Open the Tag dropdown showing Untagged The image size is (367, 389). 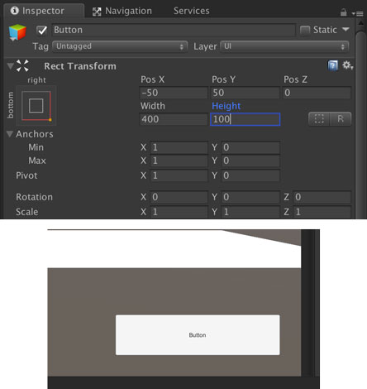120,46
